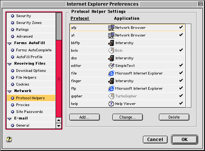
Task: Click 'Microsoft Internet Explorer' in ftp row
Action: (x=139, y=89)
